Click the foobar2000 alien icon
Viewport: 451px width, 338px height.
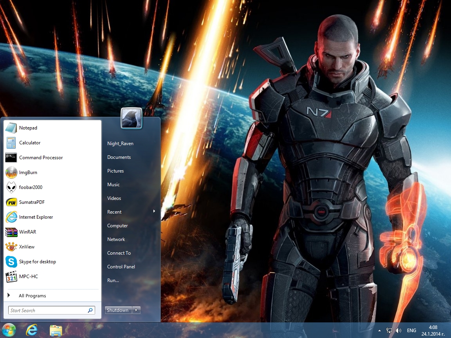pyautogui.click(x=11, y=187)
